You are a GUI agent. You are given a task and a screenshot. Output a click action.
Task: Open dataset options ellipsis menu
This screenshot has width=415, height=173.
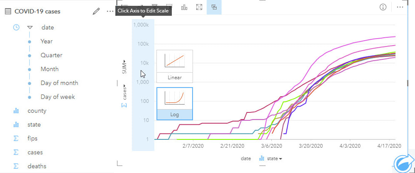[x=110, y=11]
